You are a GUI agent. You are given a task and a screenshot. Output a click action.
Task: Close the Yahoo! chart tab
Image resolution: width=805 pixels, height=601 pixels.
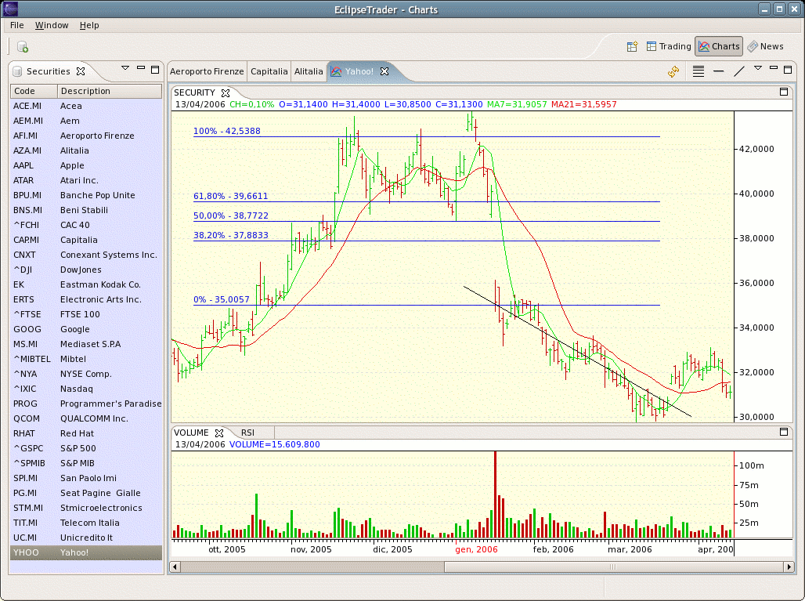pos(384,71)
